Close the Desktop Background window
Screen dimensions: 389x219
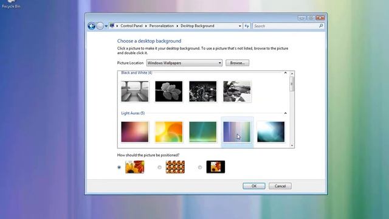(x=320, y=18)
